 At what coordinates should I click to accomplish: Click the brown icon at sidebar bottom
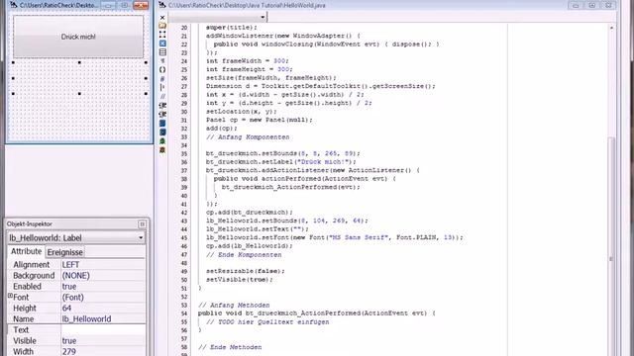pyautogui.click(x=162, y=149)
